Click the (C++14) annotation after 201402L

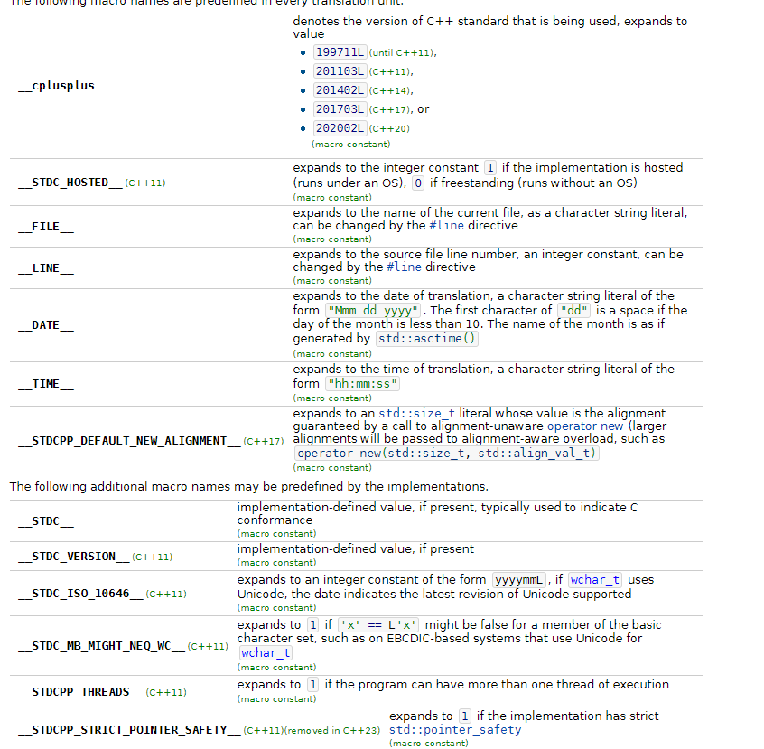(x=390, y=90)
